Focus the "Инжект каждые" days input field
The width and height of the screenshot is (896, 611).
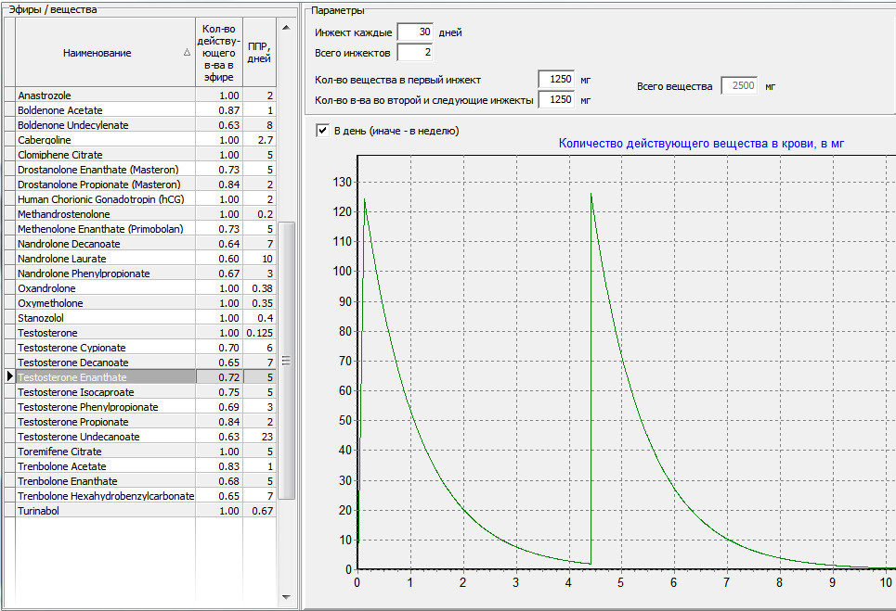pyautogui.click(x=414, y=32)
